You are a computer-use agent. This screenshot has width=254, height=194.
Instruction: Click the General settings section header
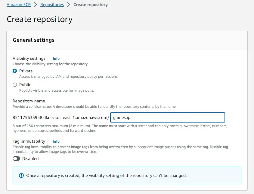[33, 40]
